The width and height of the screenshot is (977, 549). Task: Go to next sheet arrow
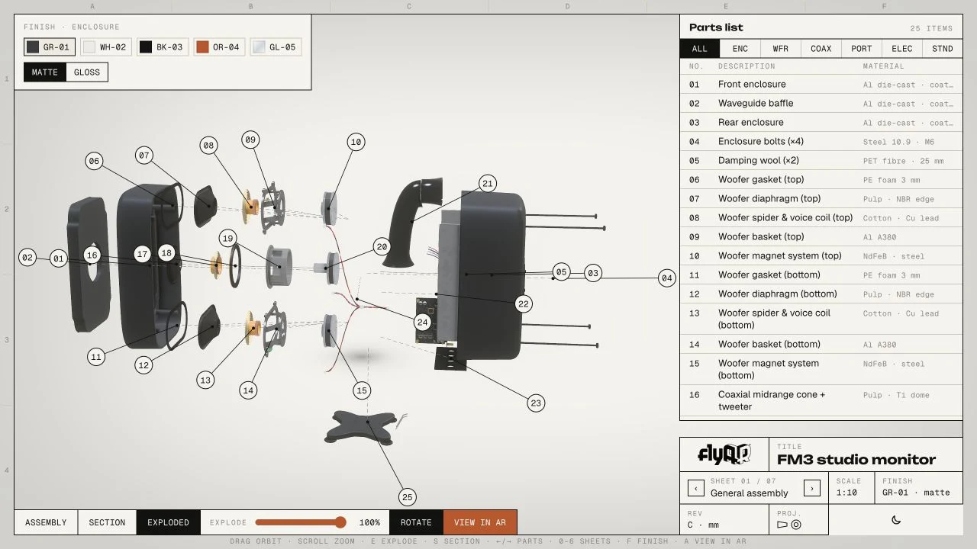click(812, 487)
